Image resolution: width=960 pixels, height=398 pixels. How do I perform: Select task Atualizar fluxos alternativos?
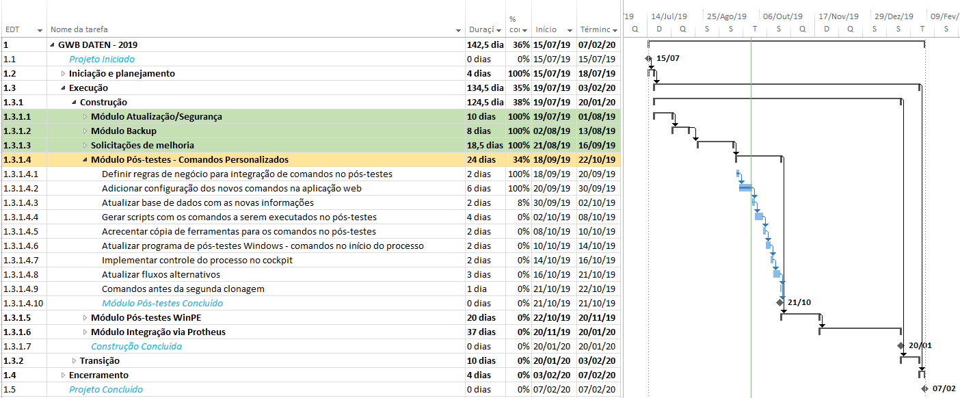(161, 275)
